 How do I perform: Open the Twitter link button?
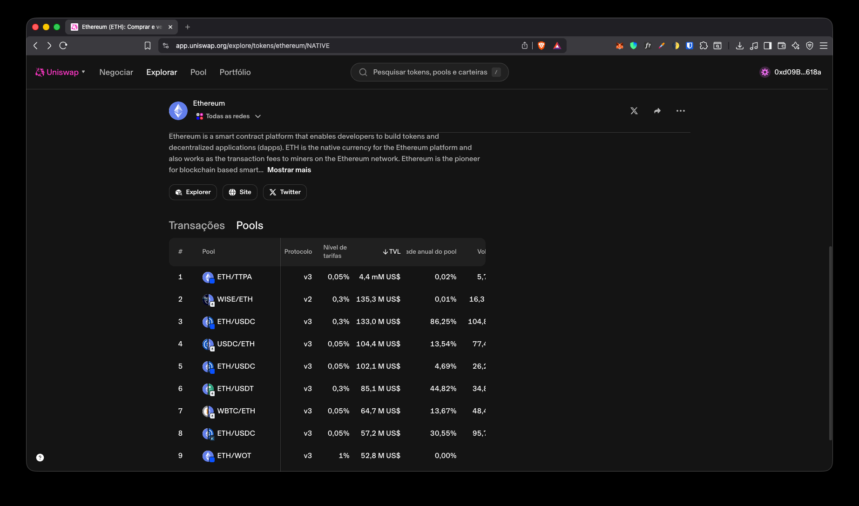tap(285, 192)
